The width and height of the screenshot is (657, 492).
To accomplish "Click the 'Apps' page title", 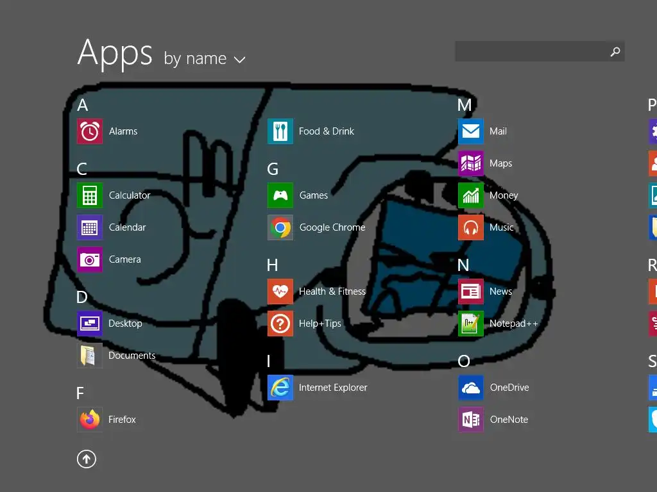I will [x=115, y=54].
